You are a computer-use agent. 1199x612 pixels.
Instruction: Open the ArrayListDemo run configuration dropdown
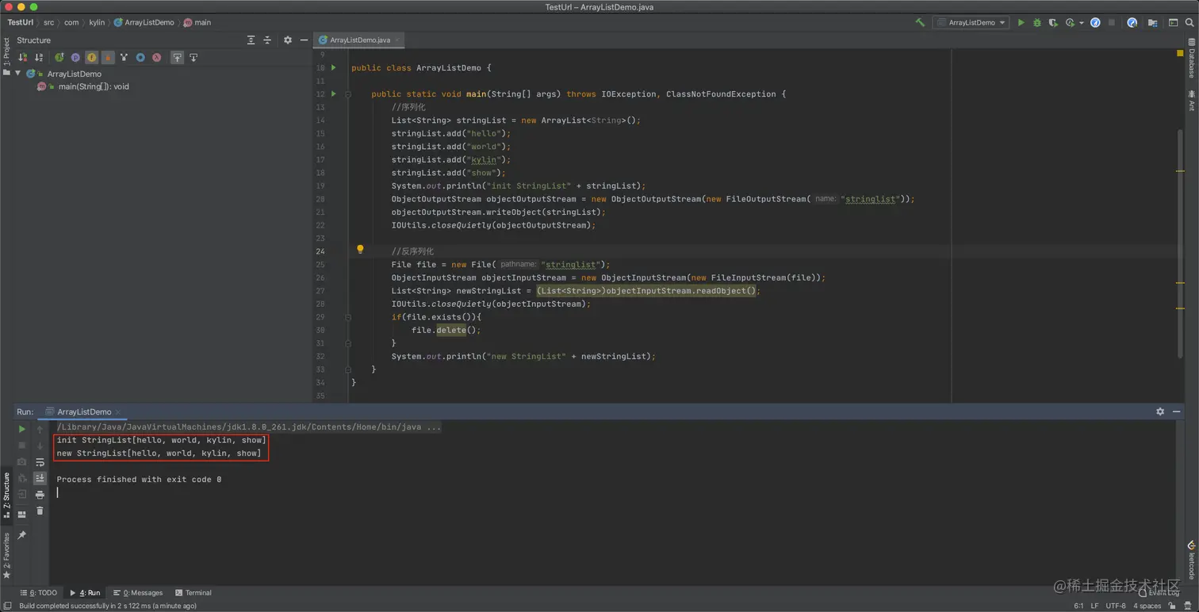point(971,23)
